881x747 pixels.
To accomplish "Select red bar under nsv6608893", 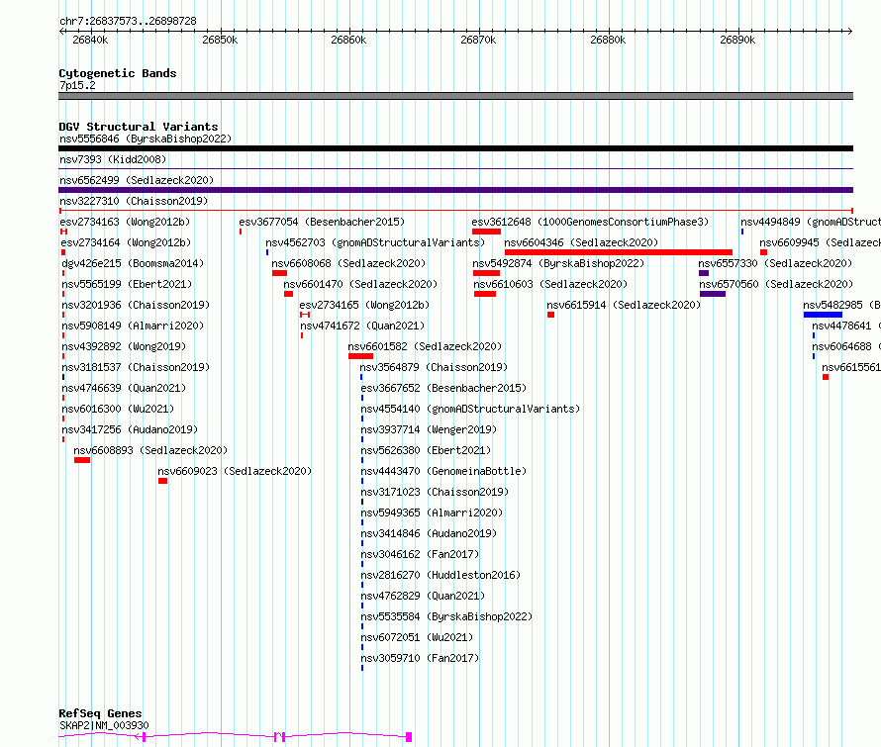I will [x=82, y=460].
